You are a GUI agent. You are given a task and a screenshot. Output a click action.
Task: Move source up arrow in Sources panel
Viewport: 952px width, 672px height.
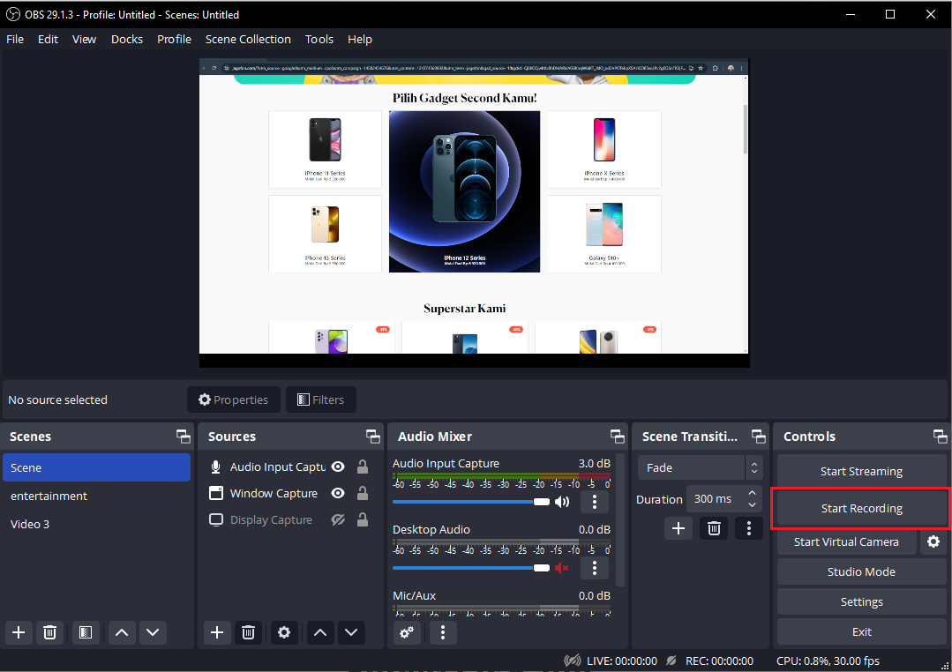coord(320,632)
